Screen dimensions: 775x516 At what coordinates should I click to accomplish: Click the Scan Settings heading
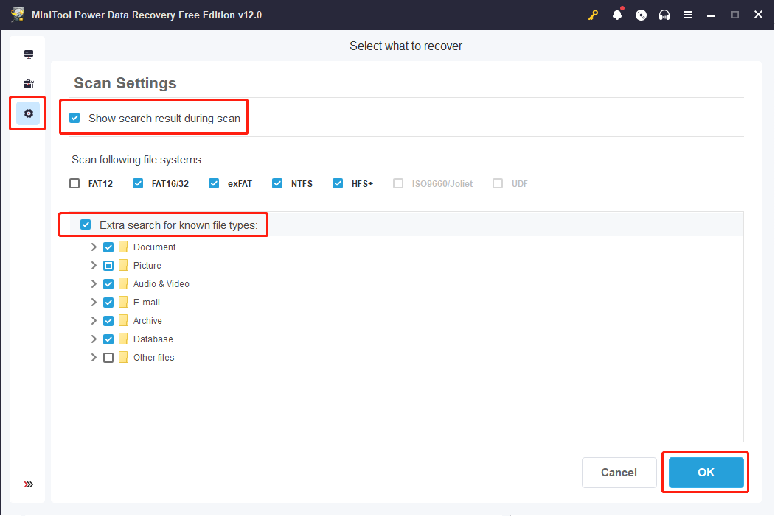tap(125, 83)
